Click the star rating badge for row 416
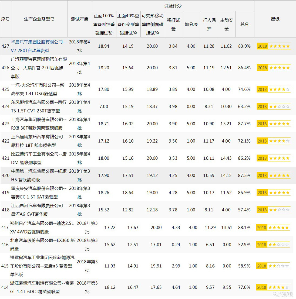The height and width of the screenshot is (299, 296). click(273, 245)
